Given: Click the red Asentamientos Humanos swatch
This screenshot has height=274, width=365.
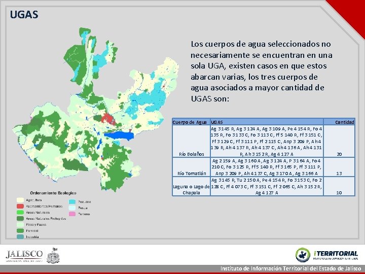Looking at the screenshot, I should tap(20, 206).
